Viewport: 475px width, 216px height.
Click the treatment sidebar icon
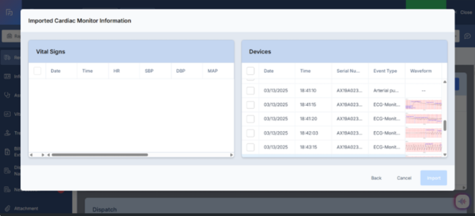pyautogui.click(x=8, y=133)
